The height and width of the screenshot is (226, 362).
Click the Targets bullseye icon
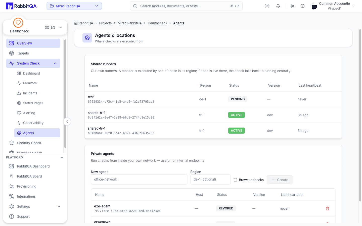pyautogui.click(x=12, y=53)
